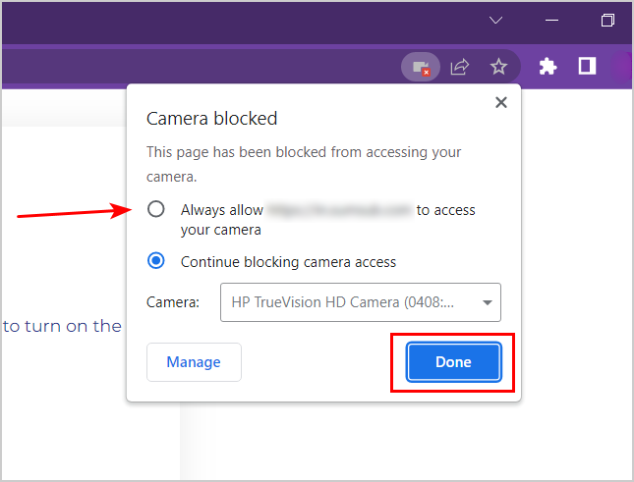Close the Camera blocked popup
634x482 pixels.
click(x=500, y=102)
